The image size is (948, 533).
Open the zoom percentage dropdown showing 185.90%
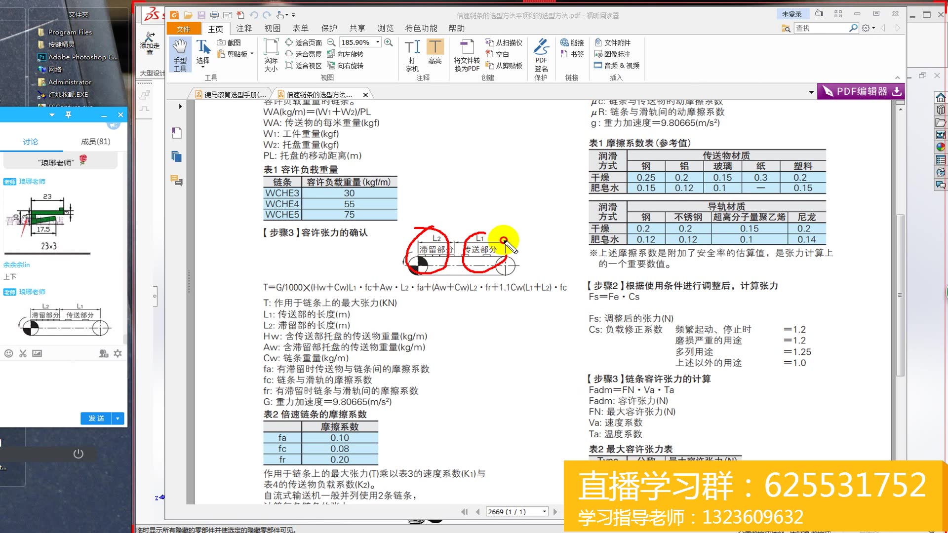[x=378, y=42]
